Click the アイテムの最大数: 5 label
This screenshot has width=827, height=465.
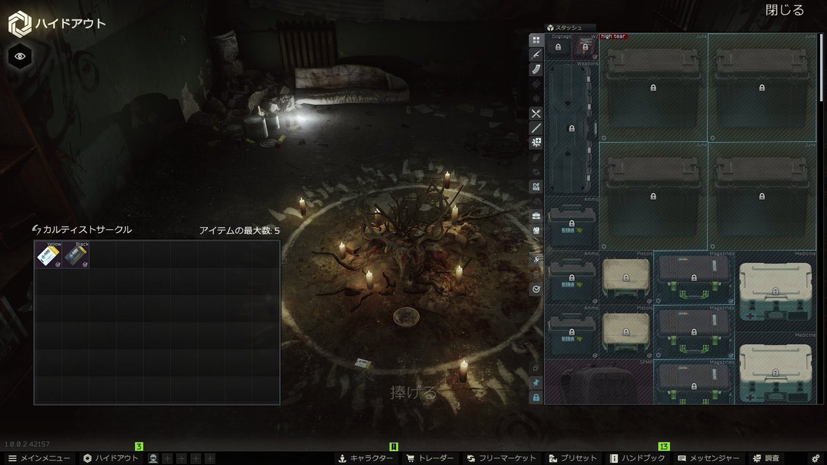pyautogui.click(x=240, y=230)
